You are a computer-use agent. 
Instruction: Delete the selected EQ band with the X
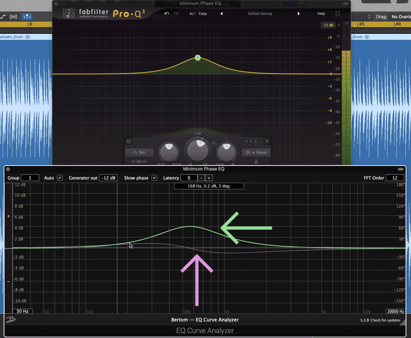267,141
